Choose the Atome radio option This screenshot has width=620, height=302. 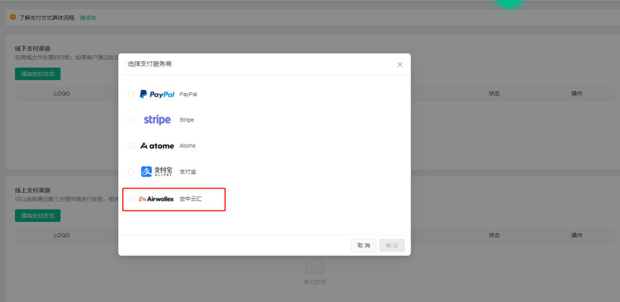[131, 146]
